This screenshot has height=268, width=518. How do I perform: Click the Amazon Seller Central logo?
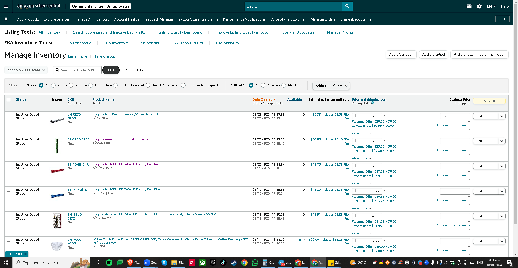pyautogui.click(x=39, y=6)
